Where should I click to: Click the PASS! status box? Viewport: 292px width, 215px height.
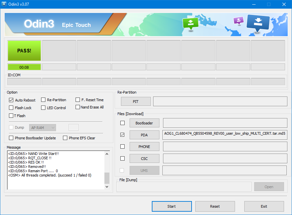click(24, 51)
